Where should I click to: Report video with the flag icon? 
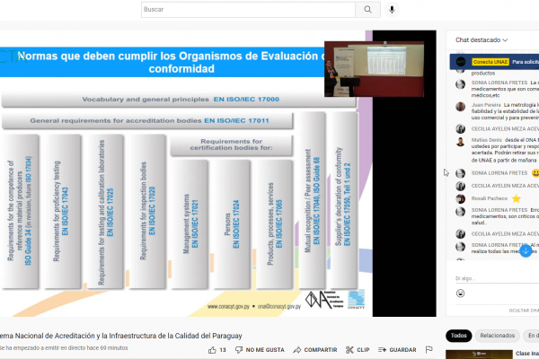pyautogui.click(x=429, y=350)
